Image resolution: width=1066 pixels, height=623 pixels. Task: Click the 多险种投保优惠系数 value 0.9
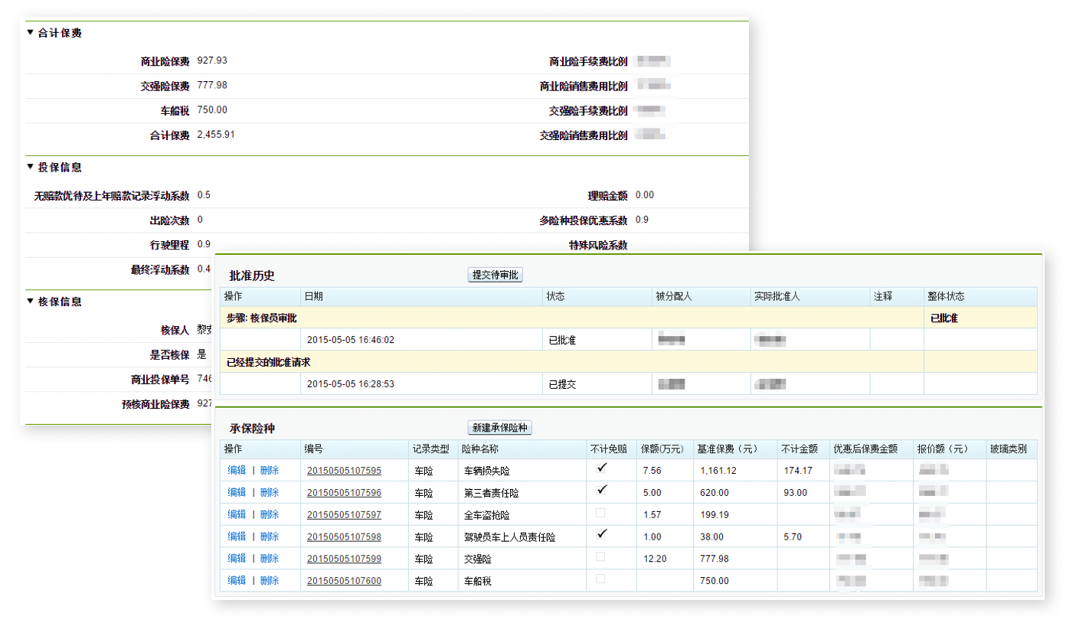(642, 220)
